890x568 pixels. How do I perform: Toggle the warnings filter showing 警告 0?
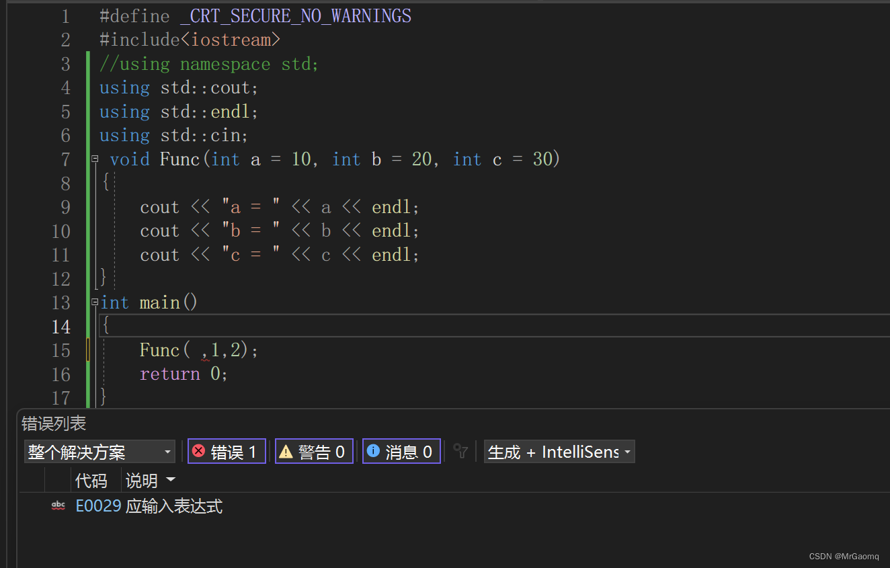click(x=314, y=452)
